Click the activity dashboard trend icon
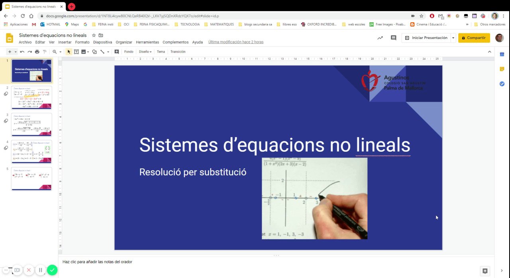The width and height of the screenshot is (510, 278). [x=380, y=38]
